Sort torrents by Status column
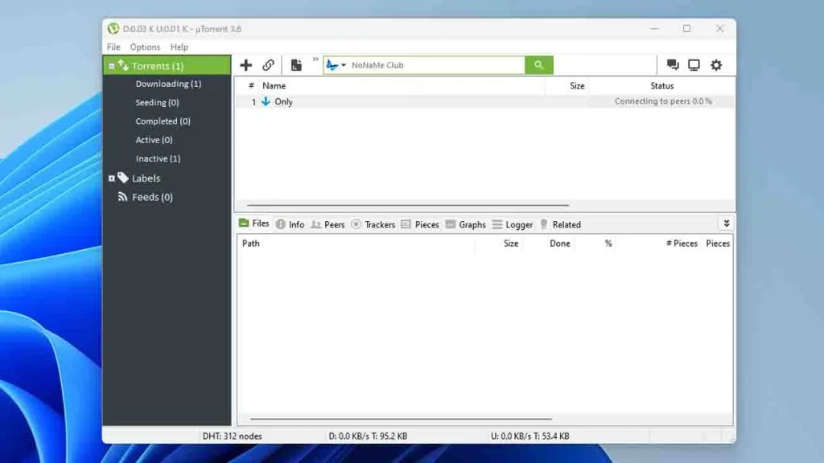The height and width of the screenshot is (463, 824). tap(661, 85)
